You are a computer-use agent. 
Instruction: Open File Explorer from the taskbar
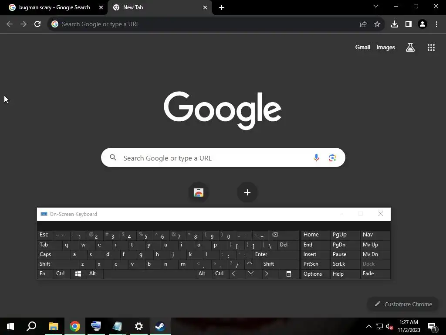53,326
